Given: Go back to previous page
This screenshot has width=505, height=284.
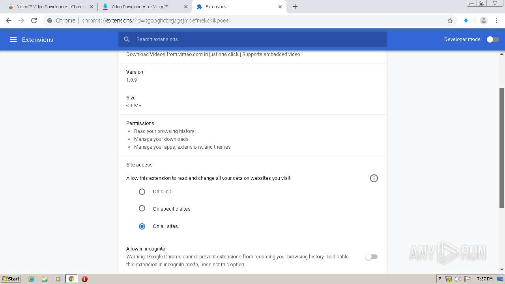Looking at the screenshot, I should pos(9,21).
